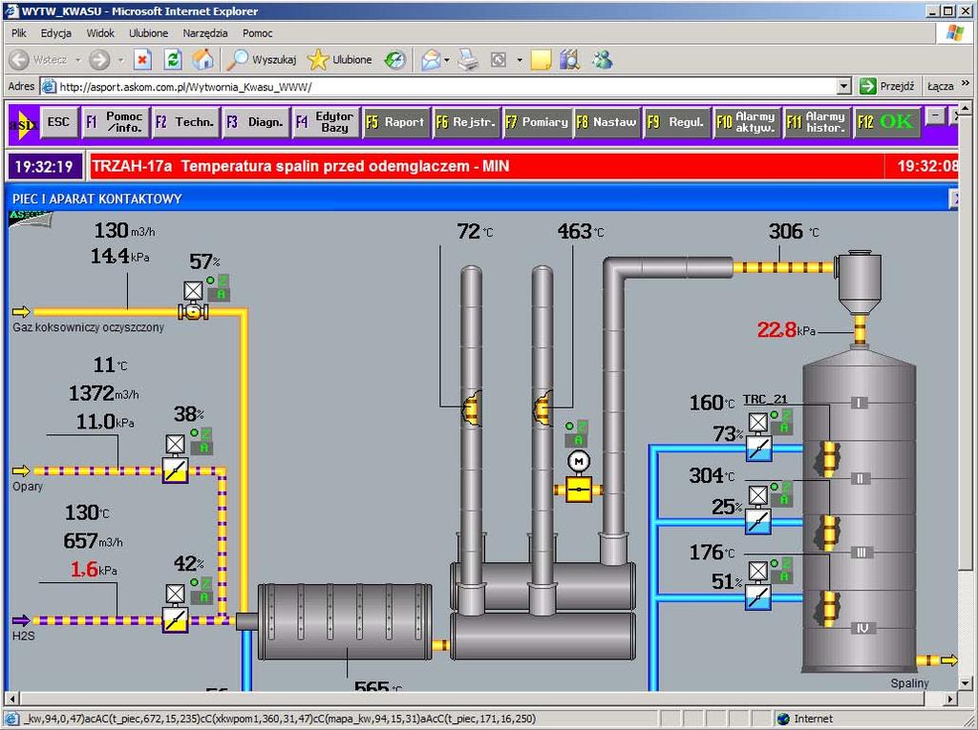The width and height of the screenshot is (978, 730).
Task: Click the damper valve on the H2S line
Action: pyautogui.click(x=176, y=619)
